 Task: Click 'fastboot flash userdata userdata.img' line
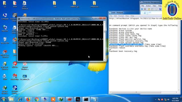pyautogui.click(x=128, y=46)
